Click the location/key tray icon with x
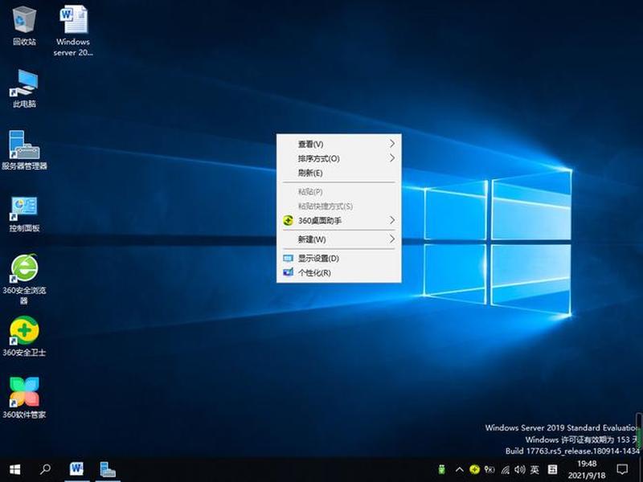The height and width of the screenshot is (482, 643). point(489,469)
